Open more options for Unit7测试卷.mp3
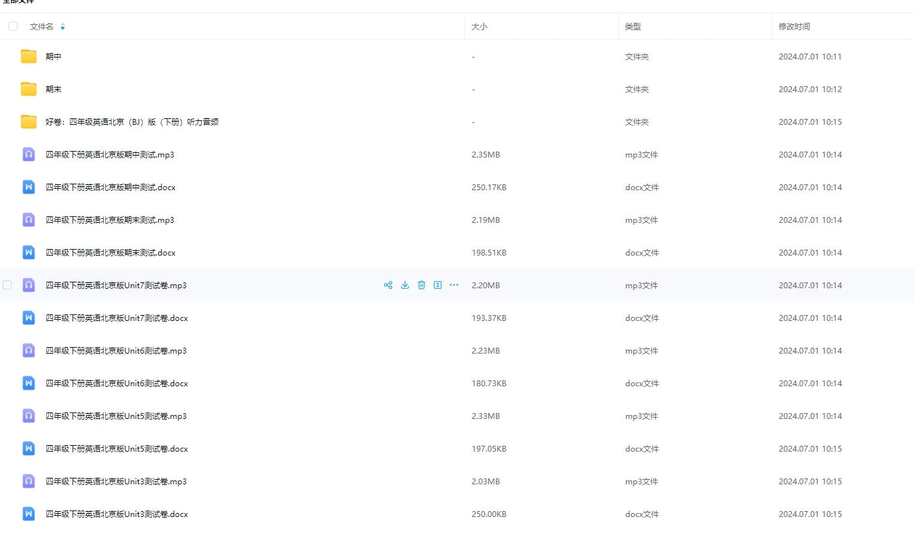Screen dimensions: 914x534 (x=454, y=285)
